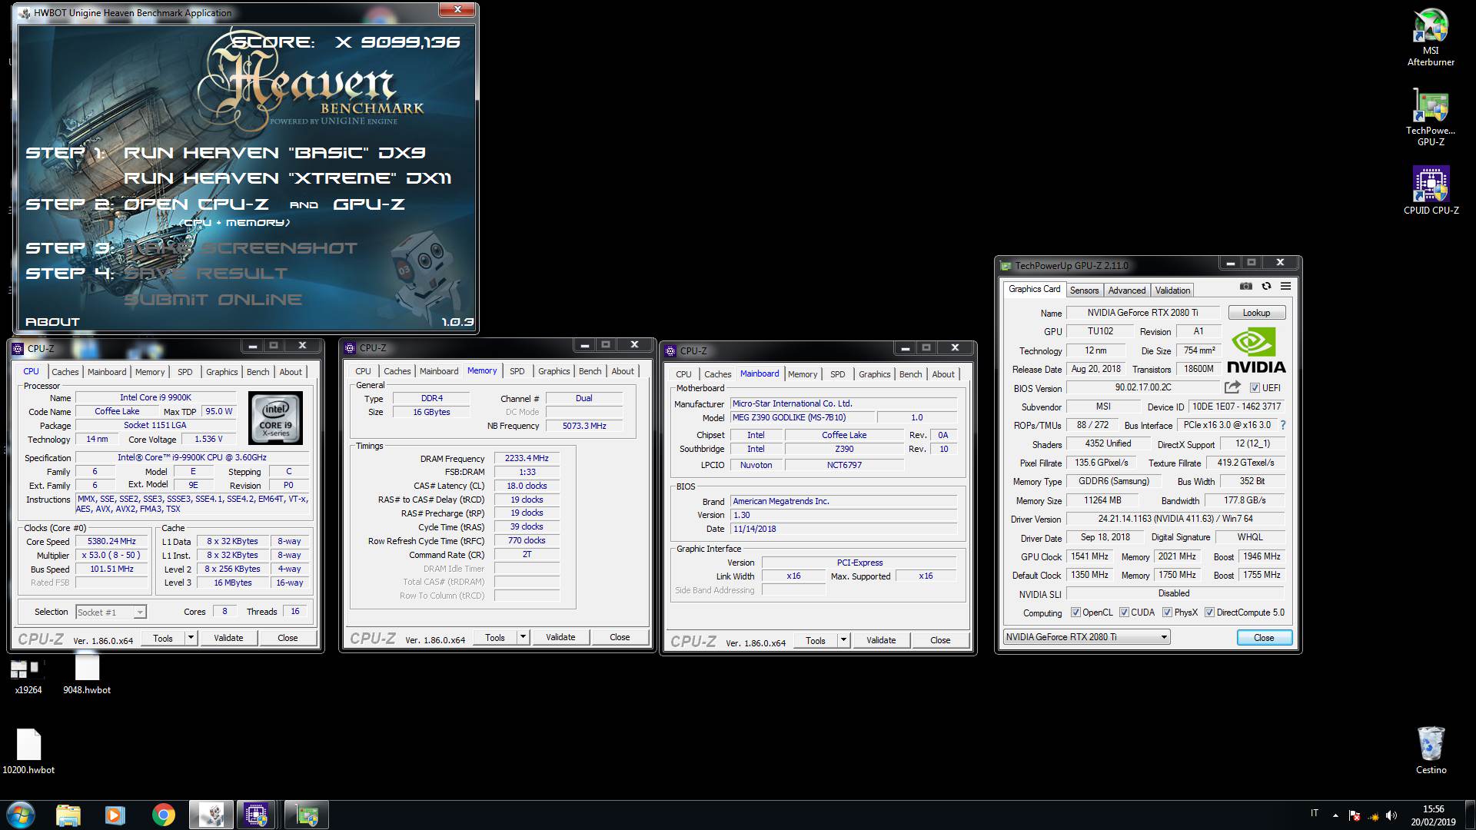Open the GPU-Z hamburger menu
The width and height of the screenshot is (1476, 830).
pos(1285,286)
